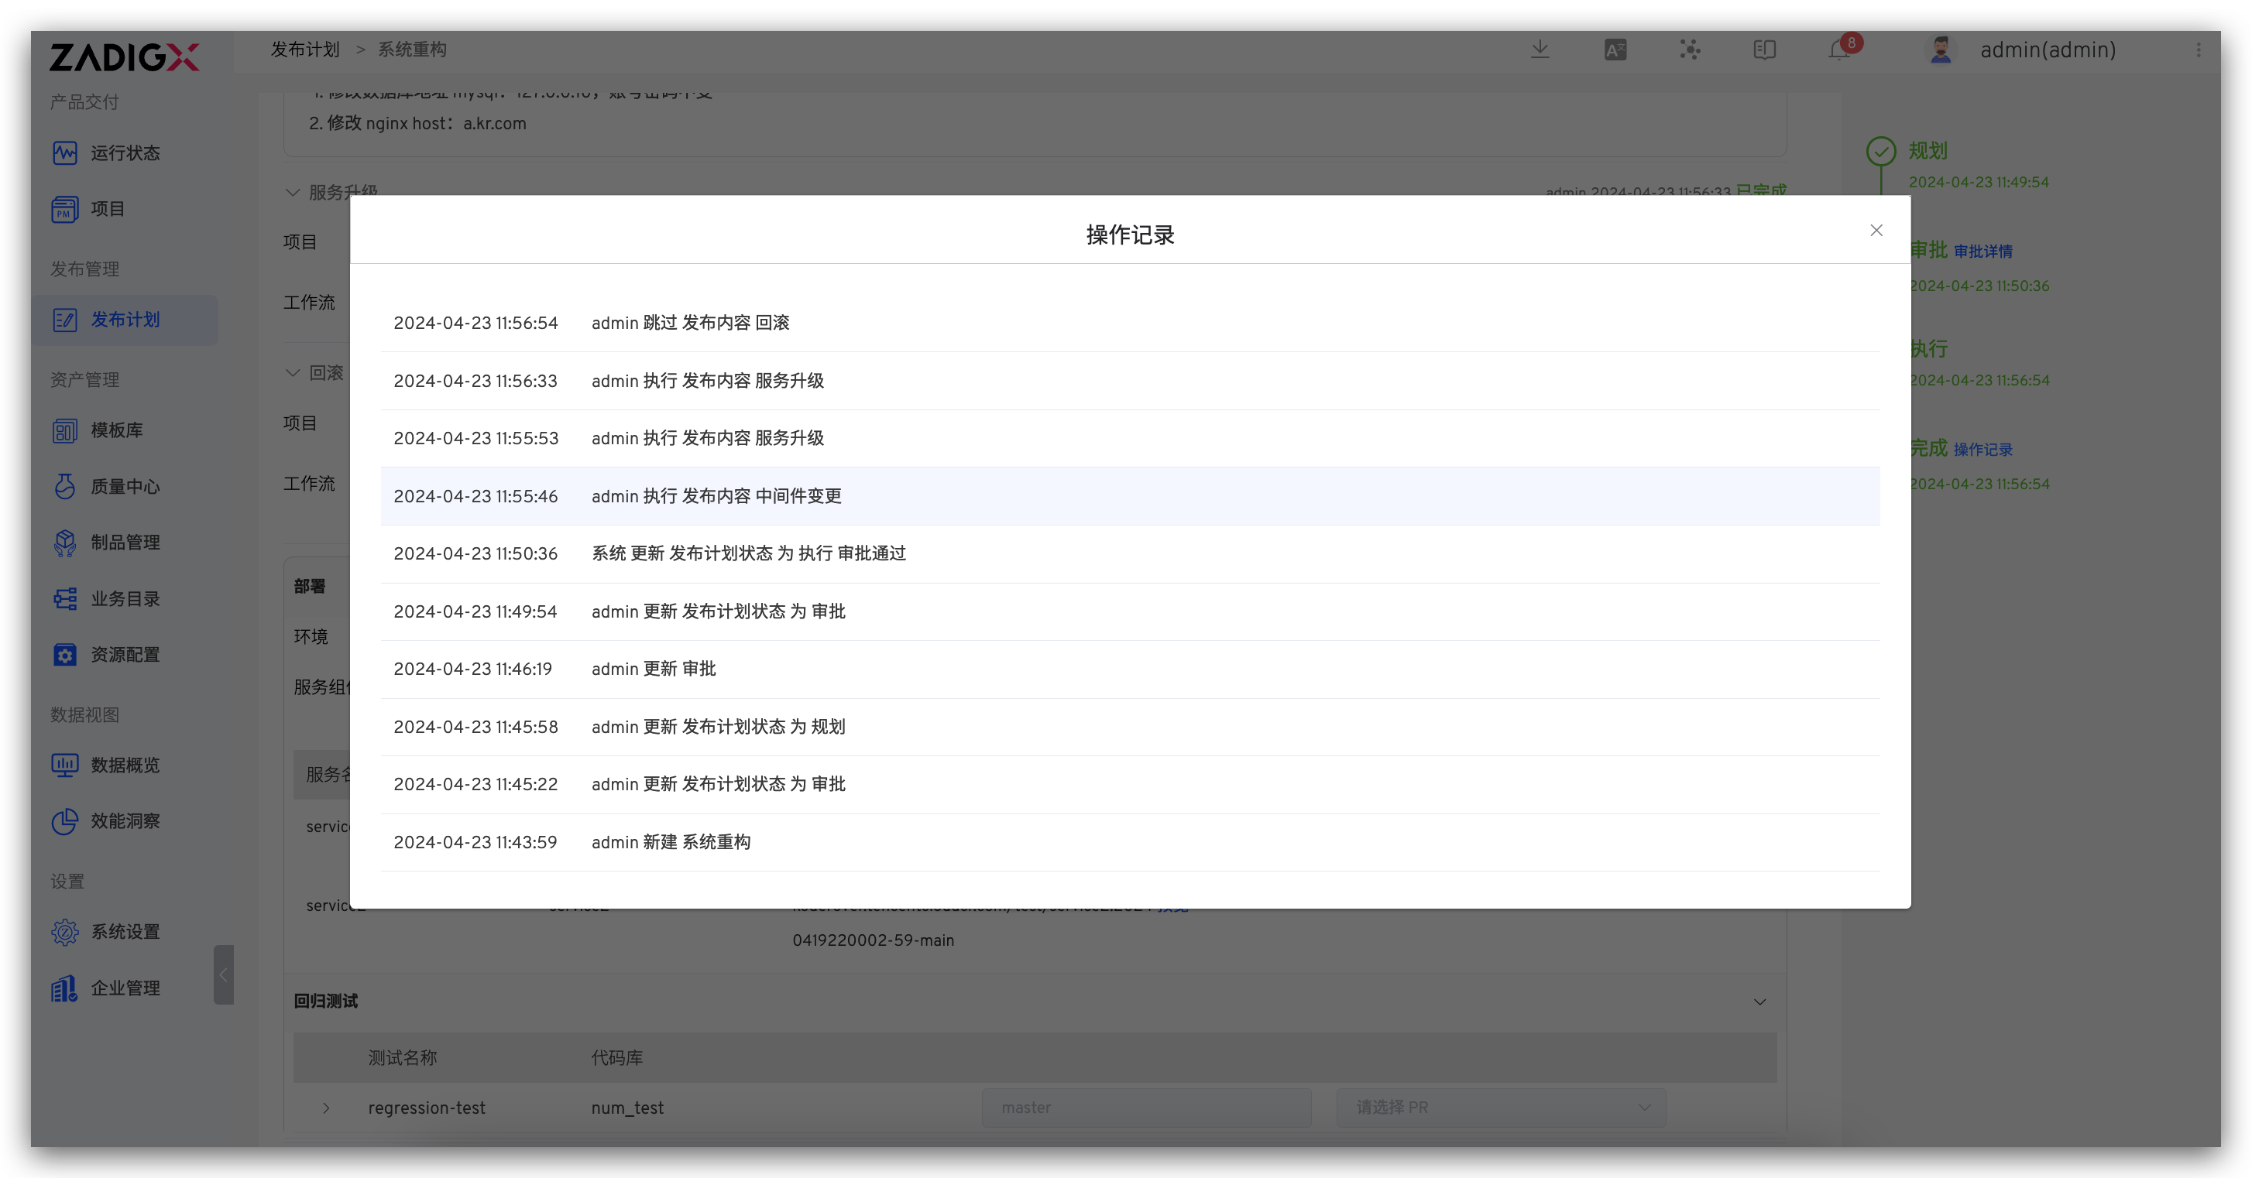Collapse the 回归测试 panel chevron

coord(1759,1002)
